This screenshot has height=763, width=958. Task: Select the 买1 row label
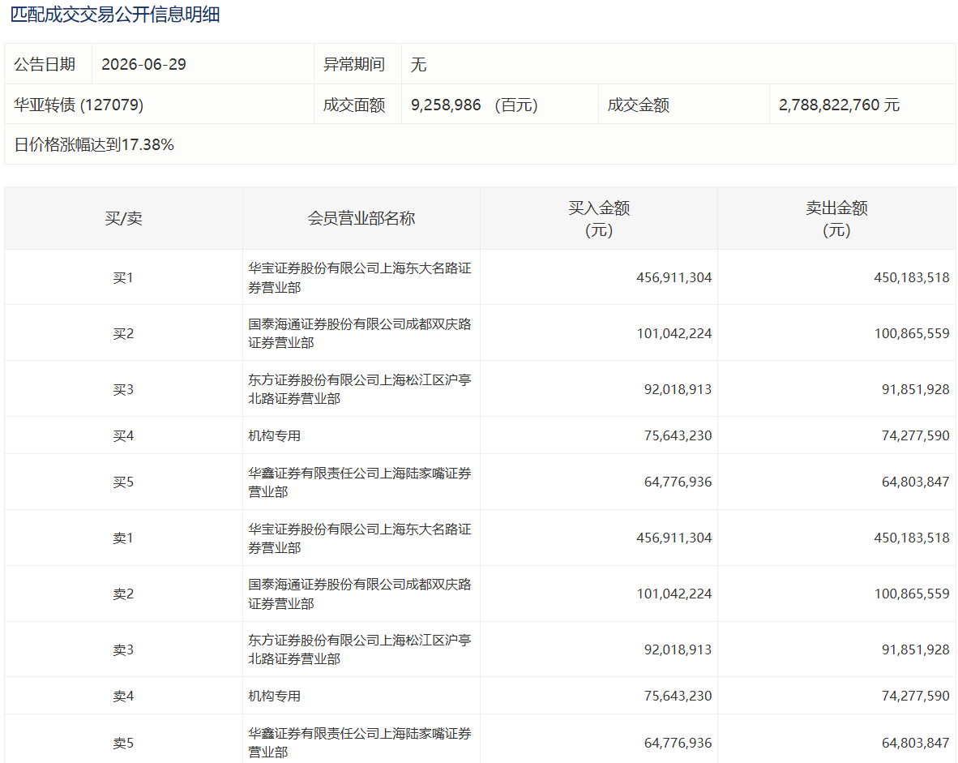[x=123, y=277]
